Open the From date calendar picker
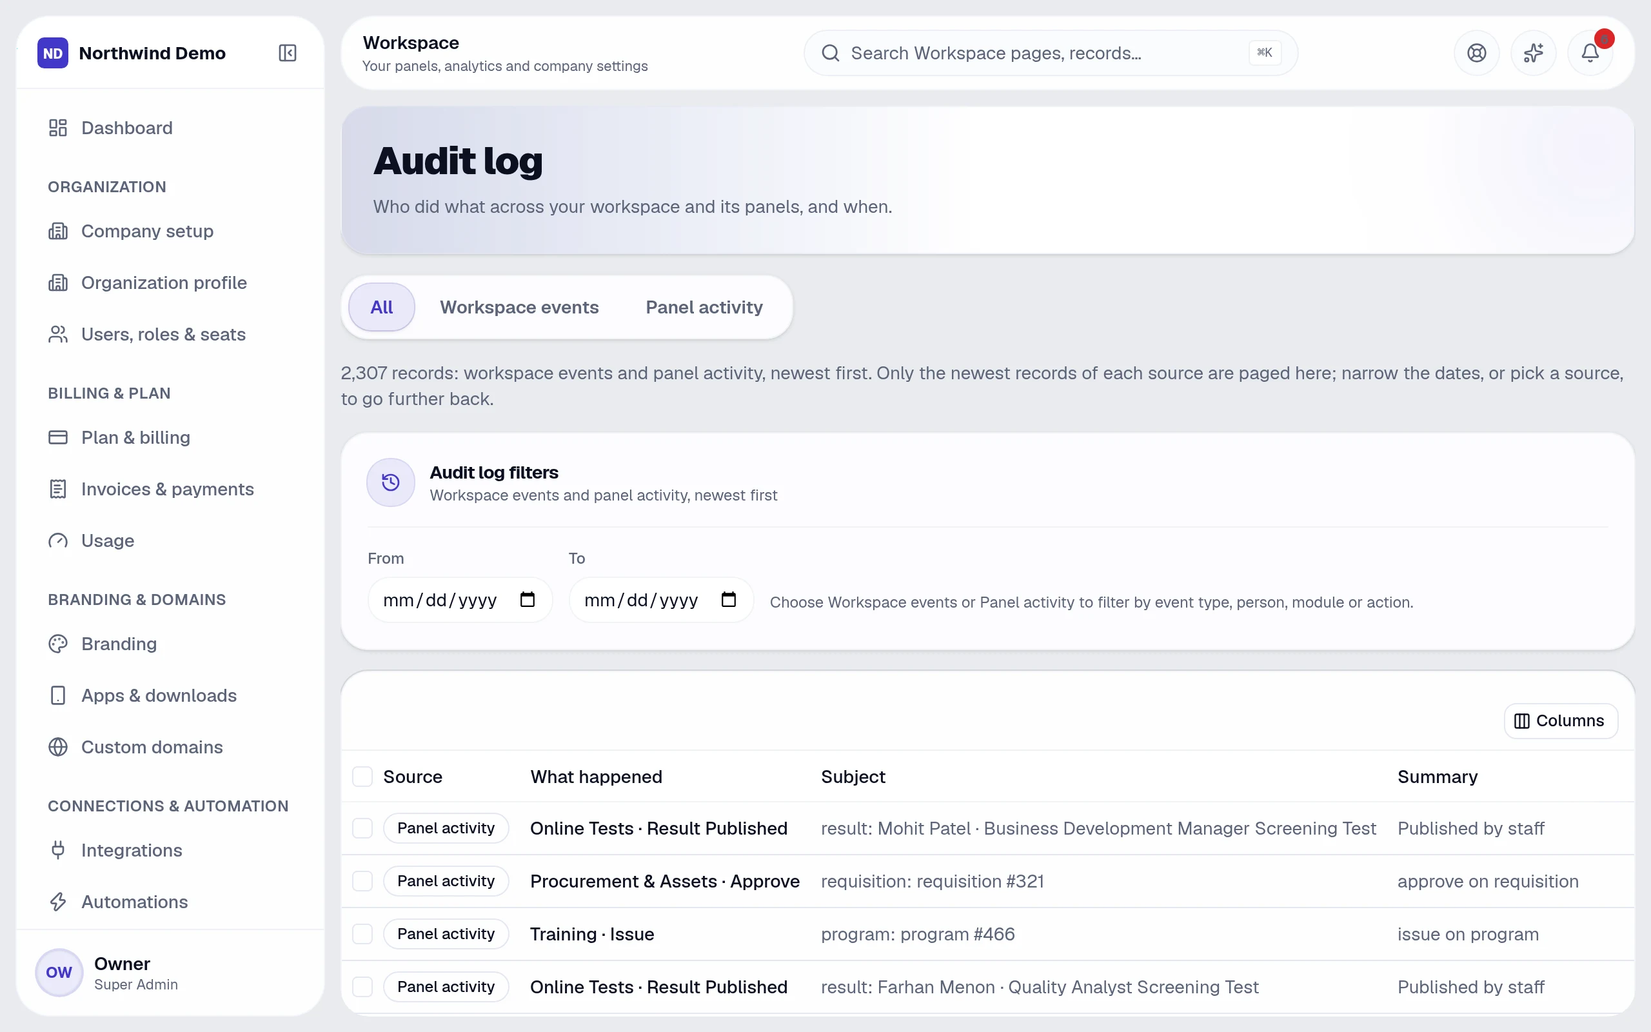The width and height of the screenshot is (1651, 1032). [528, 600]
